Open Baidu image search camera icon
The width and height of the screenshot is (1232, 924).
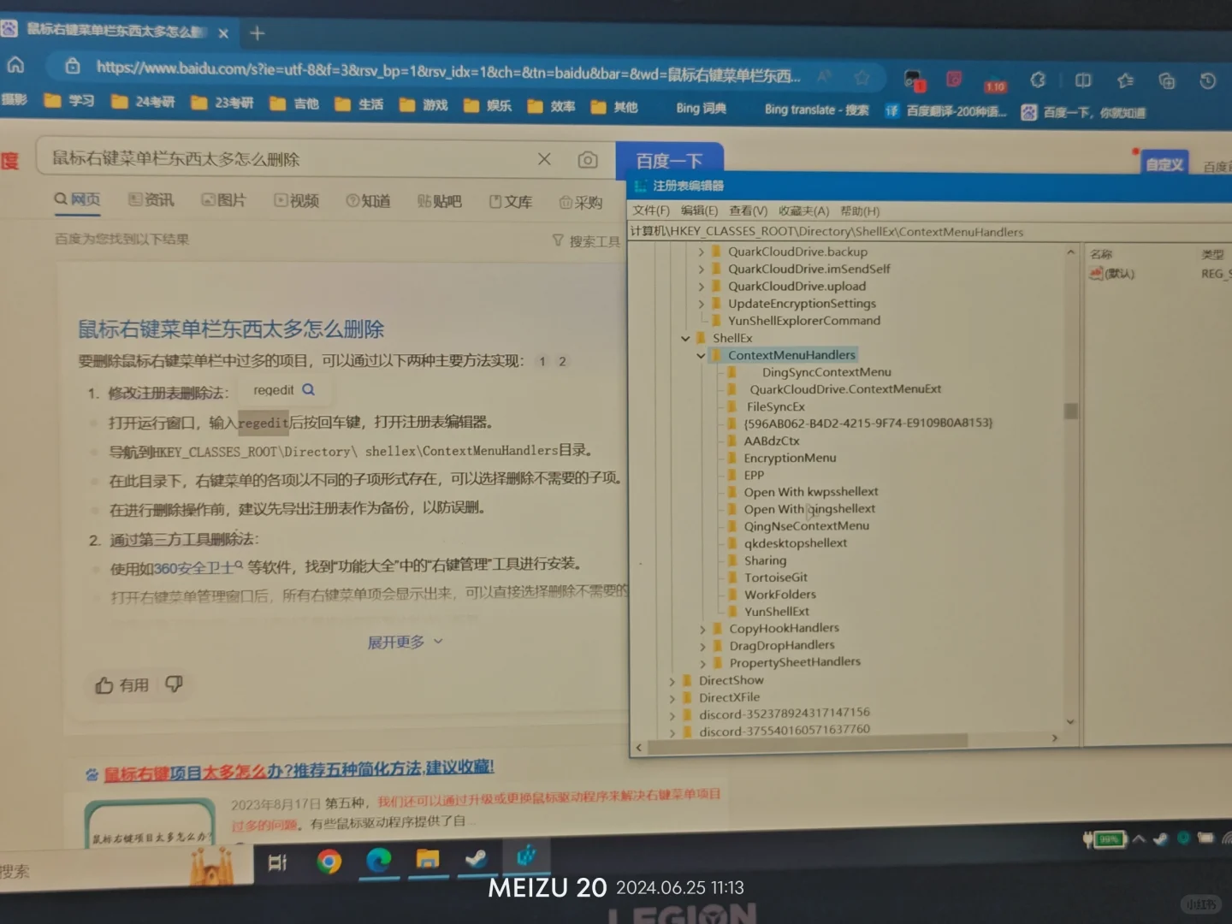coord(588,160)
